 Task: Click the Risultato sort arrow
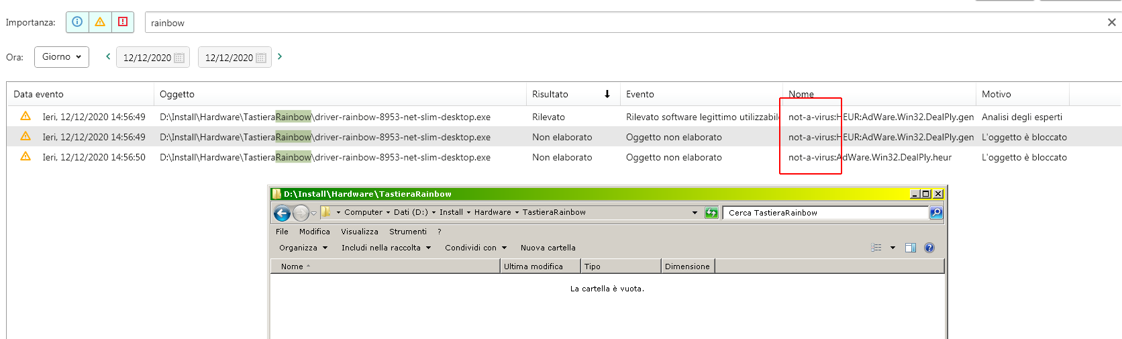(x=607, y=94)
